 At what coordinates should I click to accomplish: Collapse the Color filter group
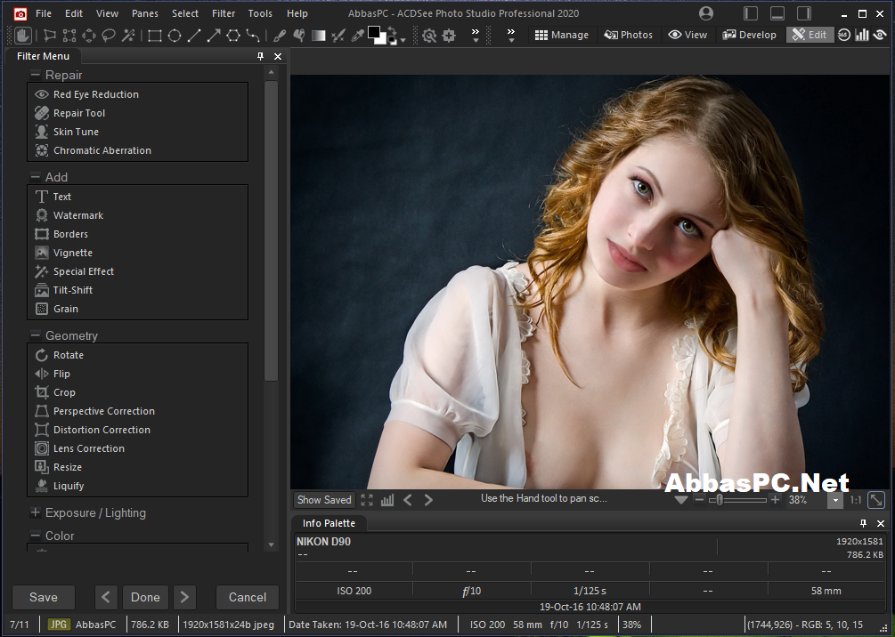tap(36, 536)
